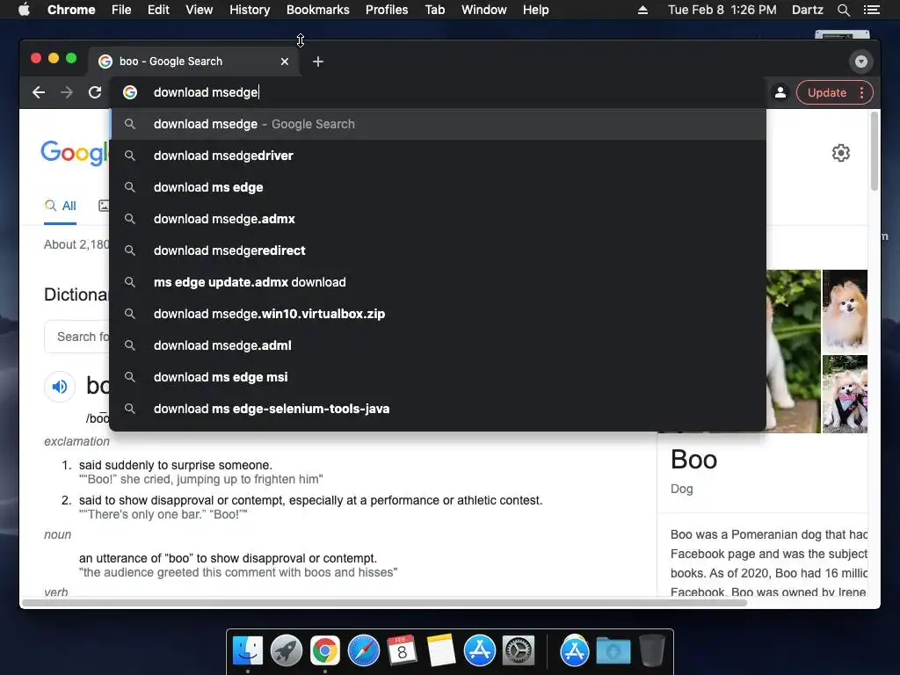900x675 pixels.
Task: Open the Edit menu
Action: 158,10
